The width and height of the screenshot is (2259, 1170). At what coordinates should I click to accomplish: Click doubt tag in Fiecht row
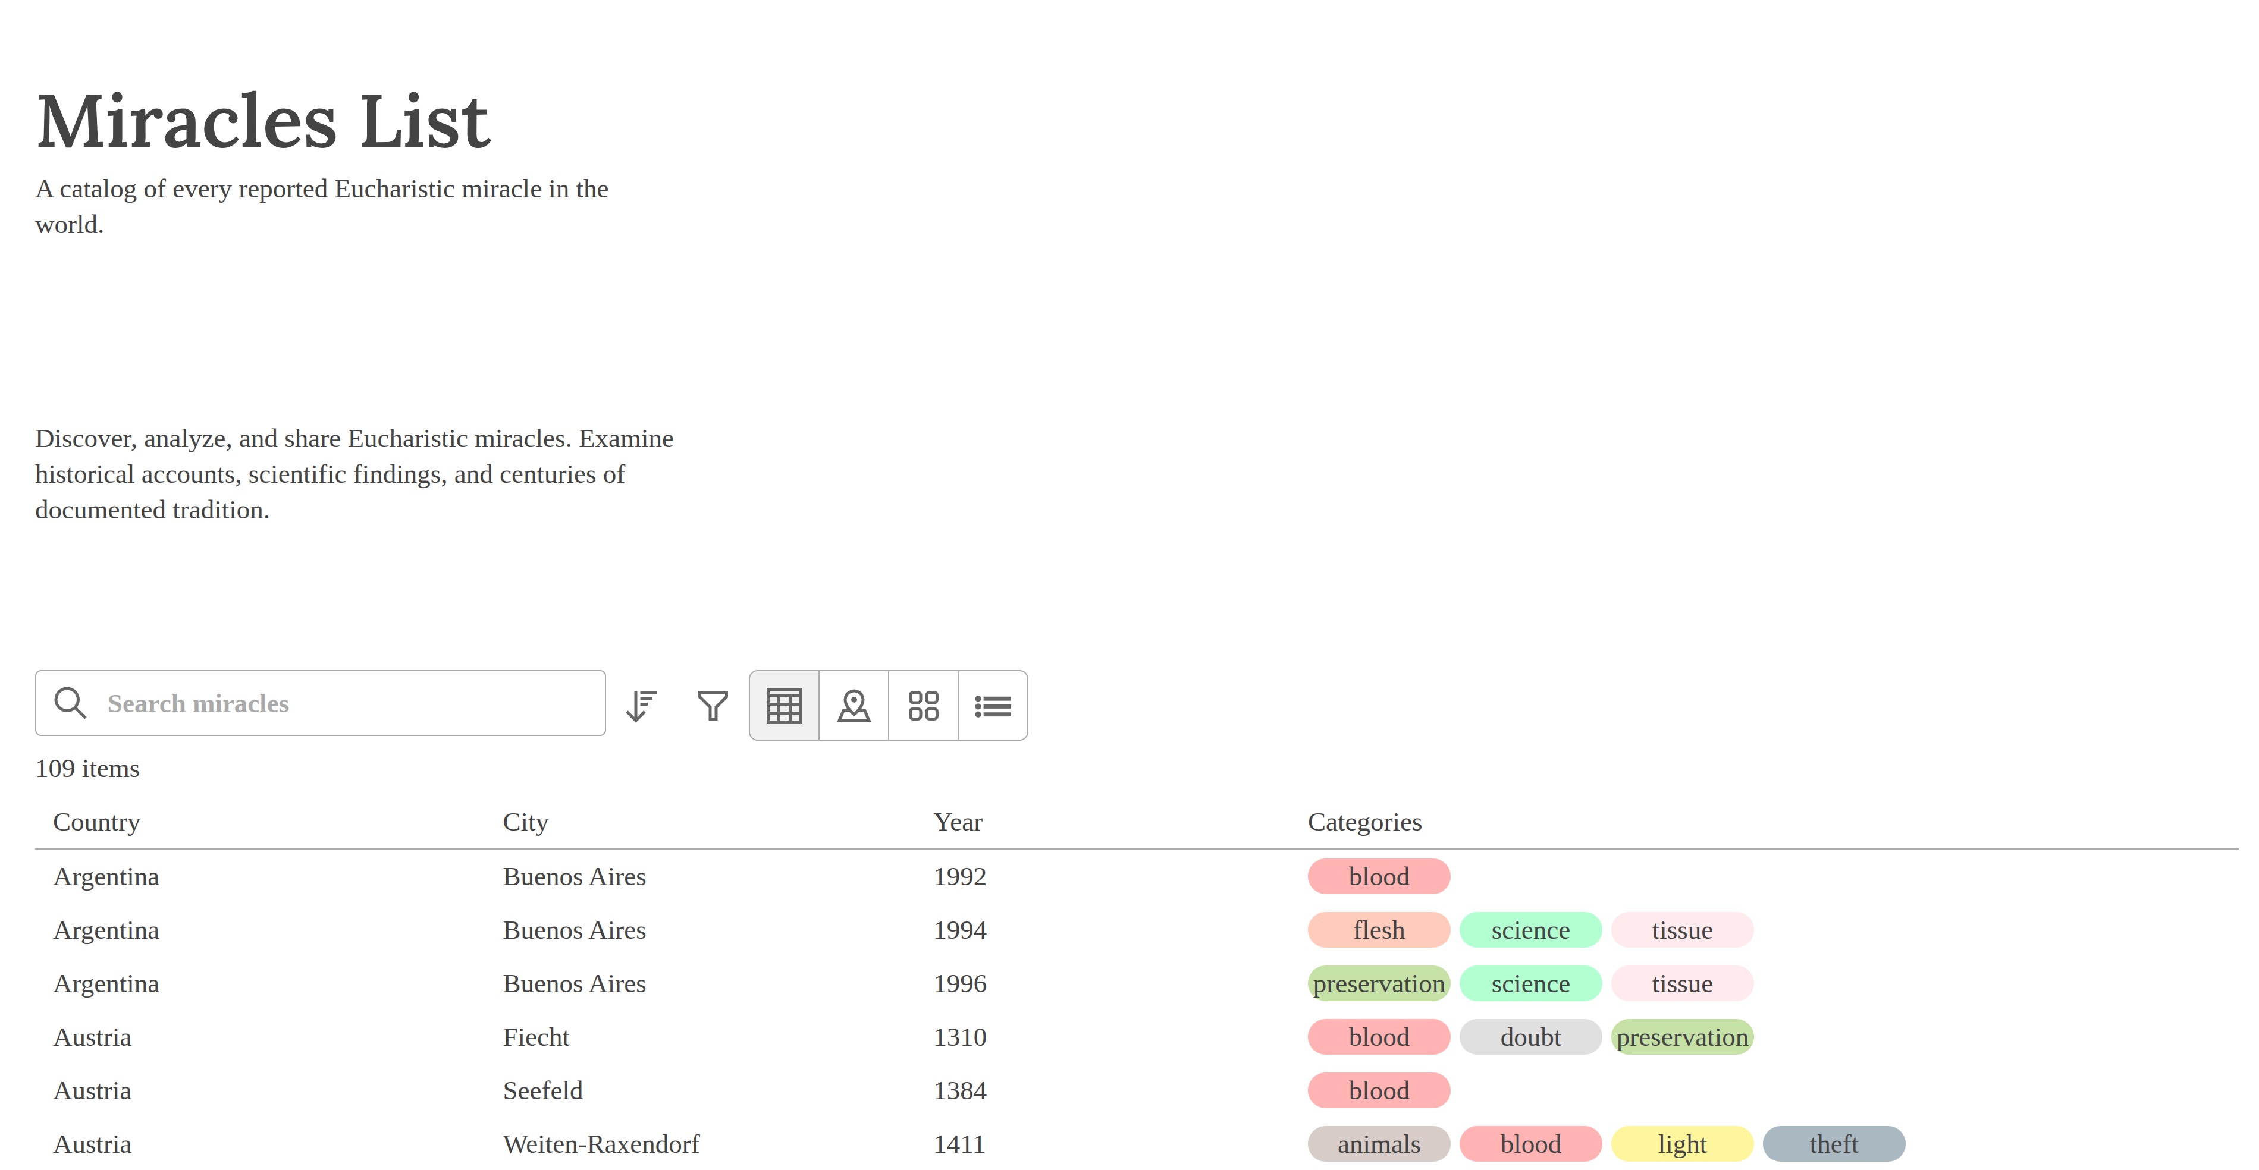1530,1037
